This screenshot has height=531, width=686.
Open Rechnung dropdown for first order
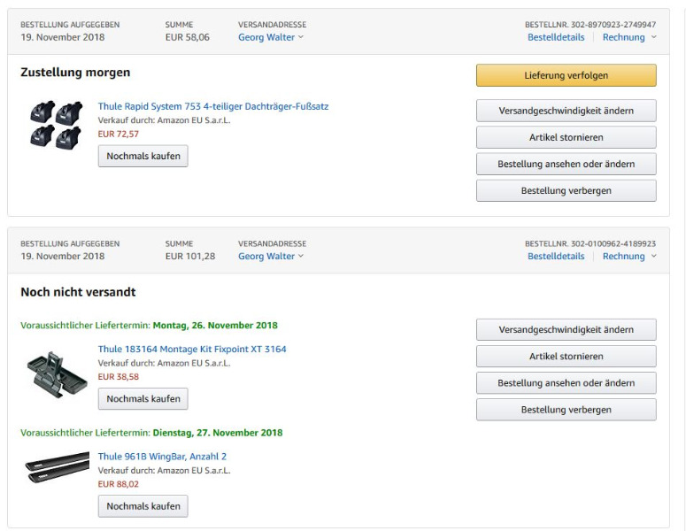629,37
